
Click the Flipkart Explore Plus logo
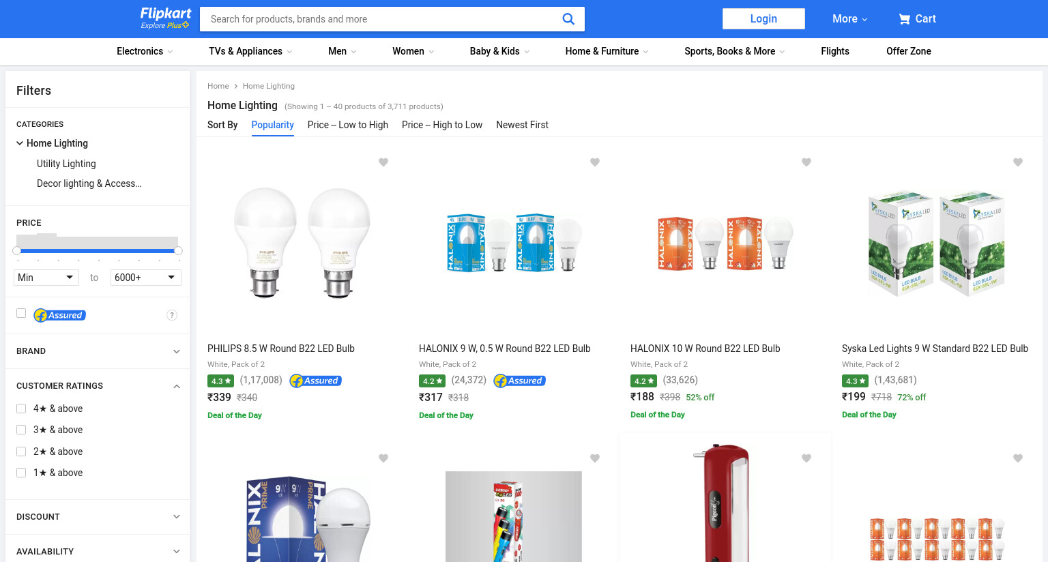[x=165, y=18]
